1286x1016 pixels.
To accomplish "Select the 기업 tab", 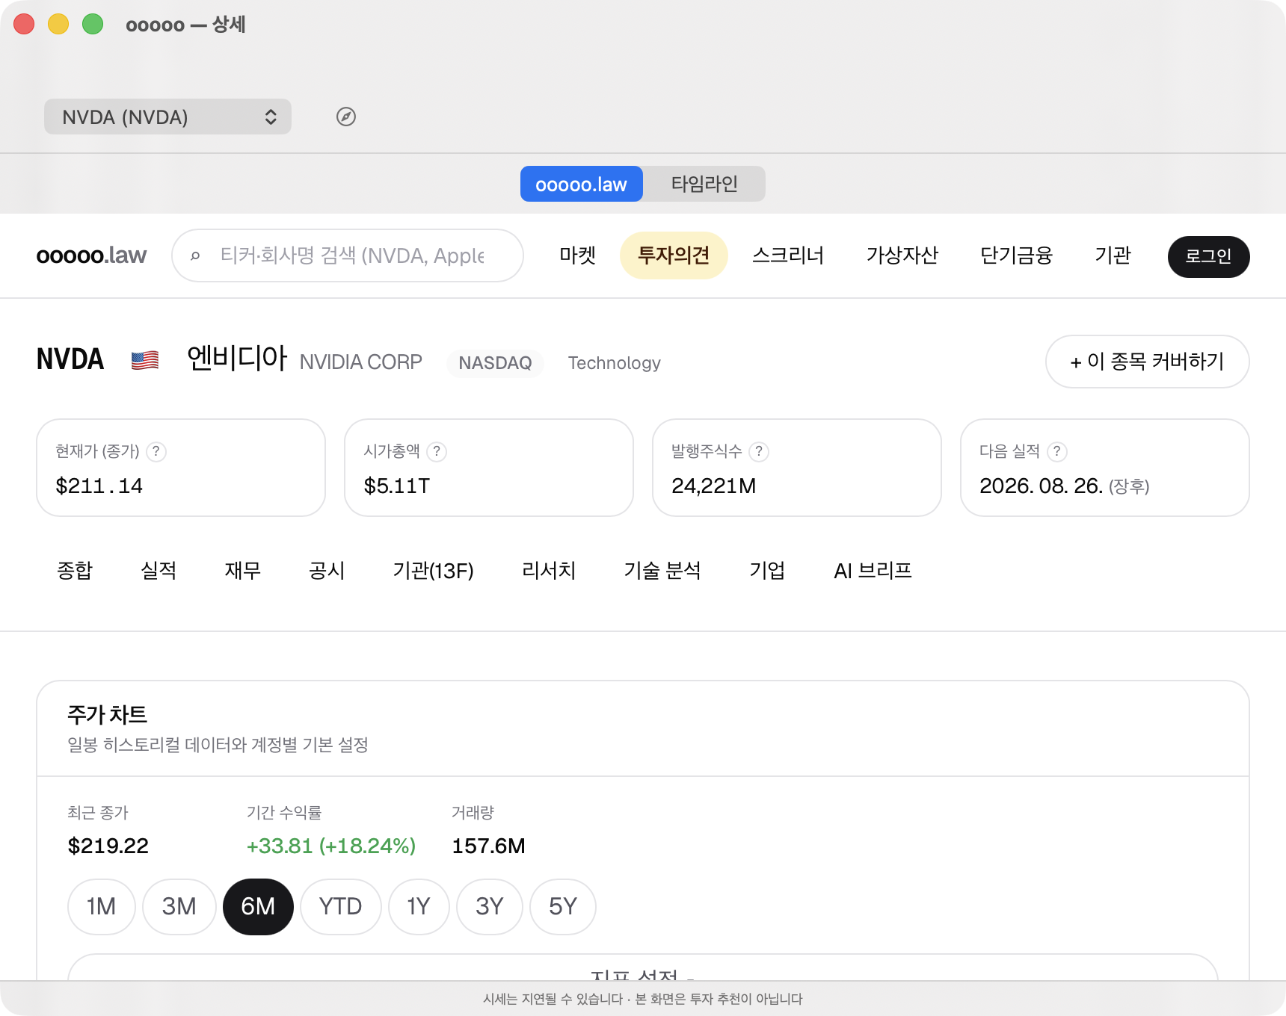I will tap(767, 571).
